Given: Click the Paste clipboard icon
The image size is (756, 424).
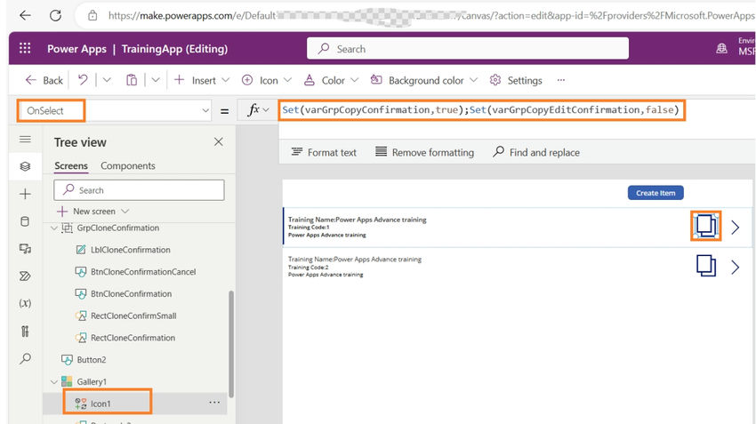Looking at the screenshot, I should pos(131,80).
